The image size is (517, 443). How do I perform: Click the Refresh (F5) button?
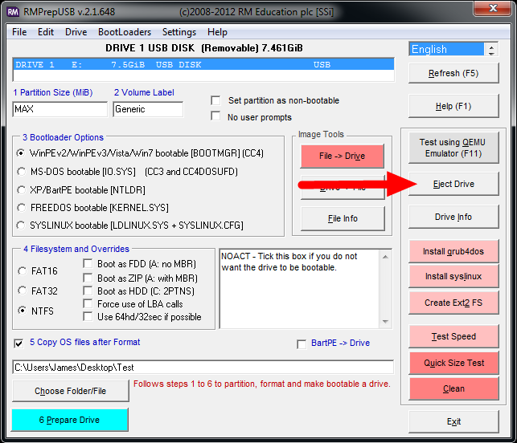[453, 73]
